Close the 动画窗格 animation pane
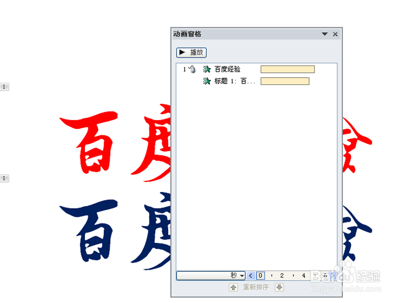Screen dimensions: 404x303 335,34
